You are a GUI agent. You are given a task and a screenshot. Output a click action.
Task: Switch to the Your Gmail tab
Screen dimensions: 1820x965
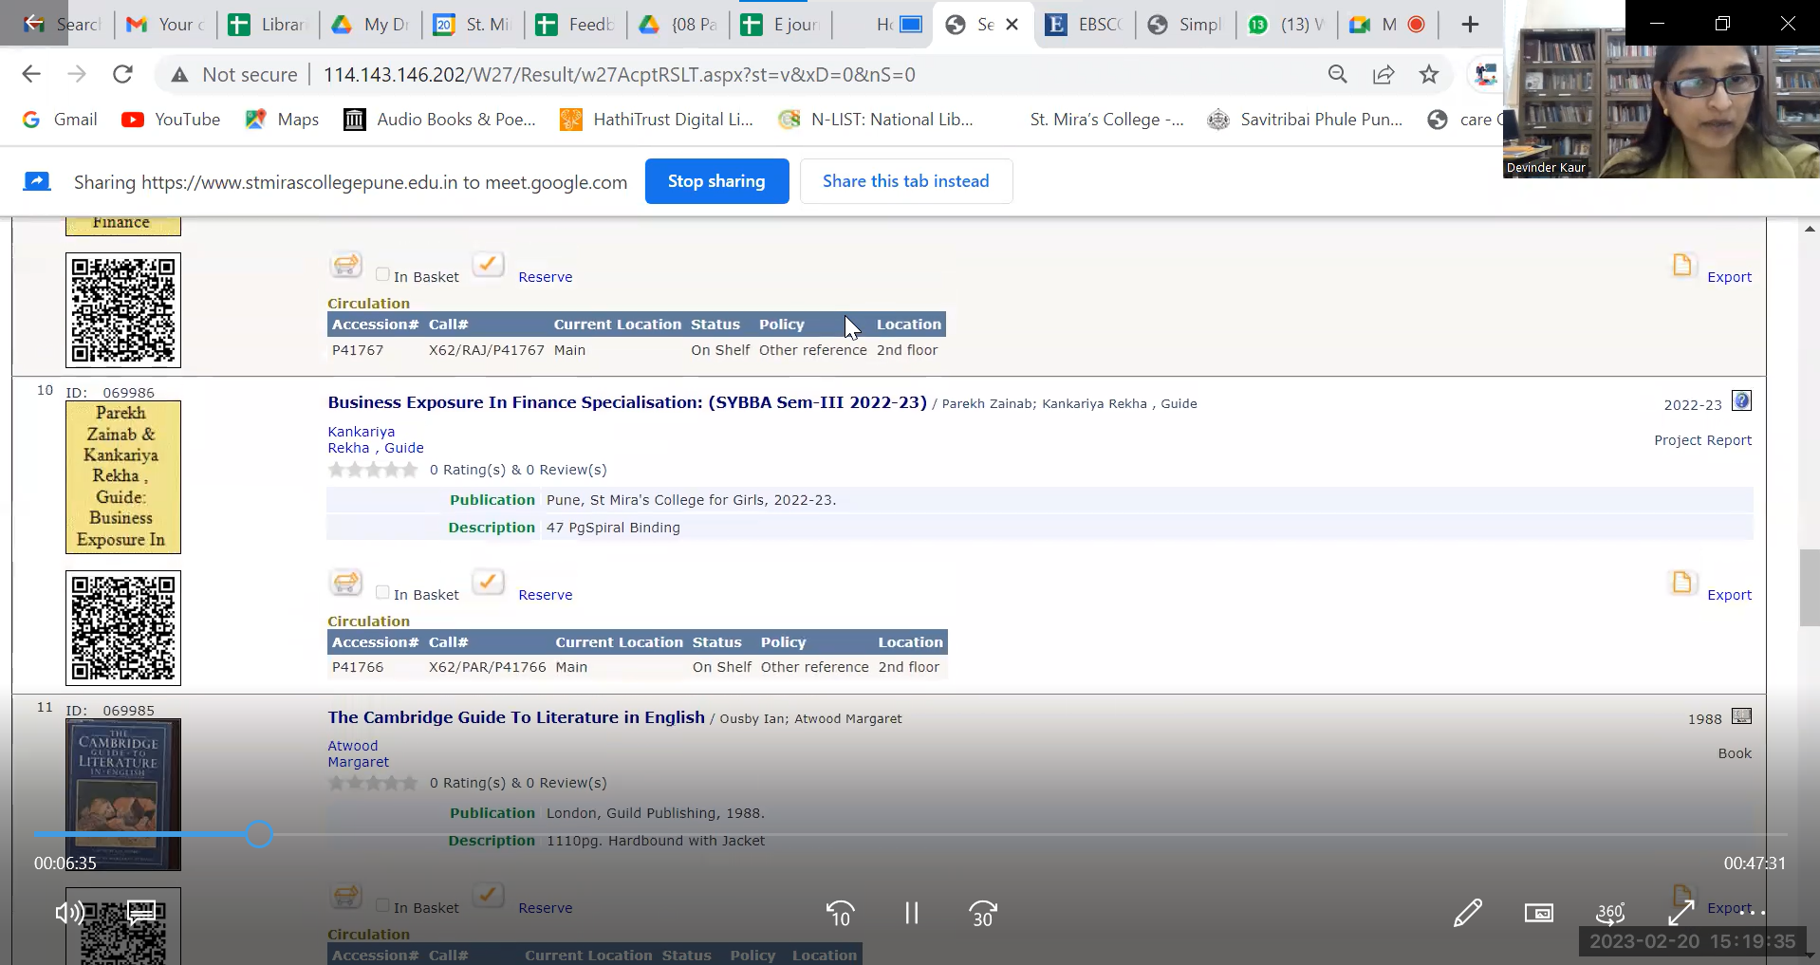(x=165, y=25)
